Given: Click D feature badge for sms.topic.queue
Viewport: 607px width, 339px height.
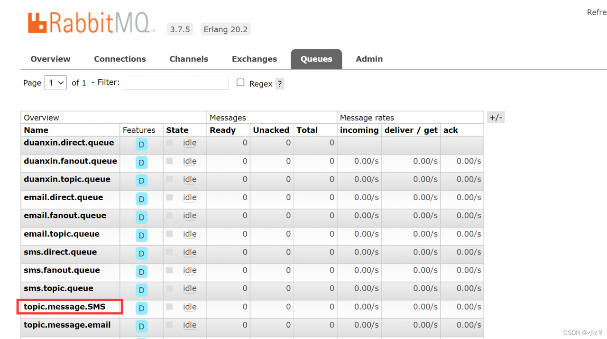Looking at the screenshot, I should 141,290.
